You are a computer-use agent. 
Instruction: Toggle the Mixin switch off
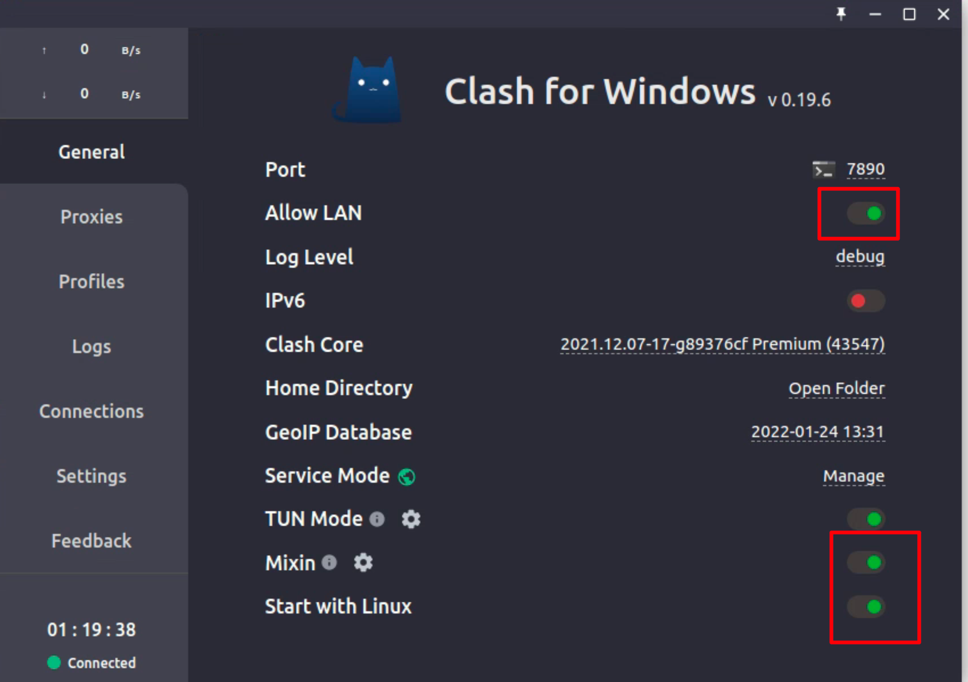coord(868,563)
